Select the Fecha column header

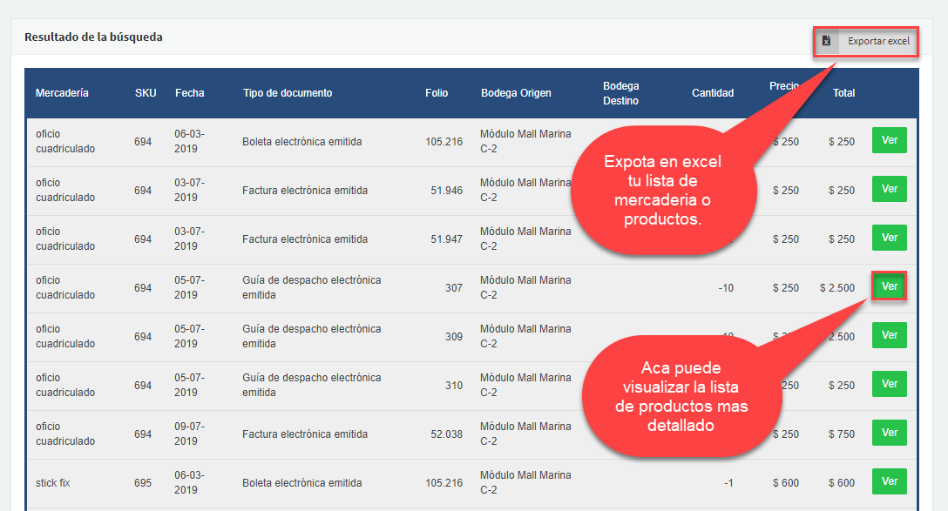tap(190, 93)
